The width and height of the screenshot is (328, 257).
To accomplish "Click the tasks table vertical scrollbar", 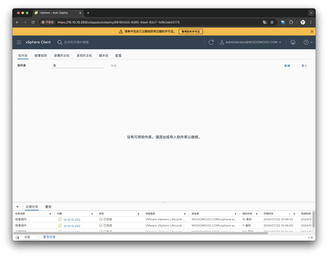I will [314, 219].
